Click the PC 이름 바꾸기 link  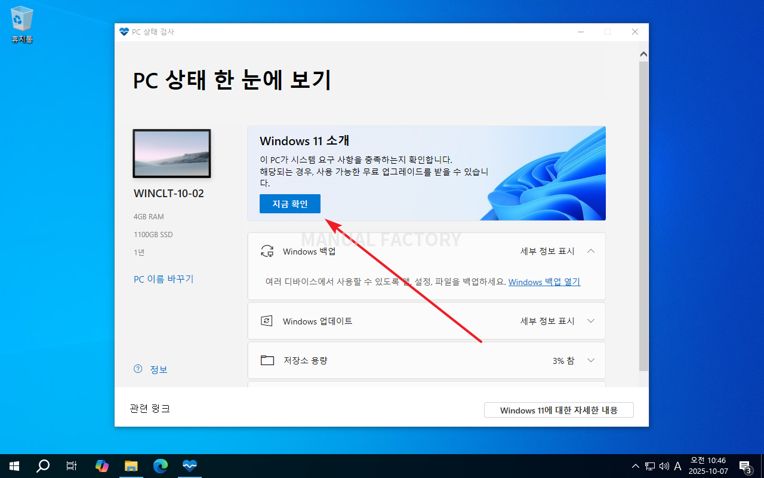164,279
